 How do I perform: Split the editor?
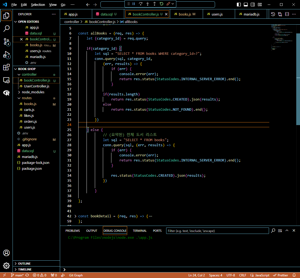pyautogui.click(x=287, y=14)
